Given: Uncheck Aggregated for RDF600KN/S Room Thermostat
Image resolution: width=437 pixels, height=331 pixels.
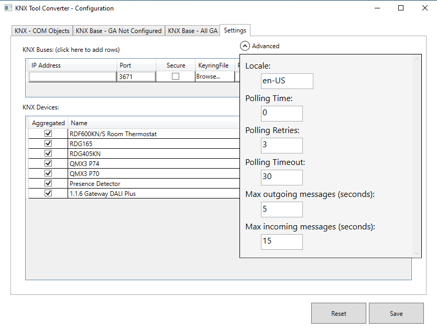Looking at the screenshot, I should tap(48, 134).
